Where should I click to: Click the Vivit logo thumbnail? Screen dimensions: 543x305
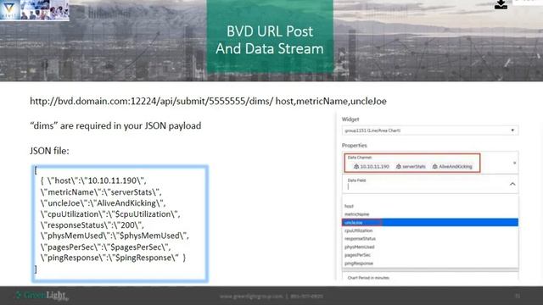(x=9, y=10)
